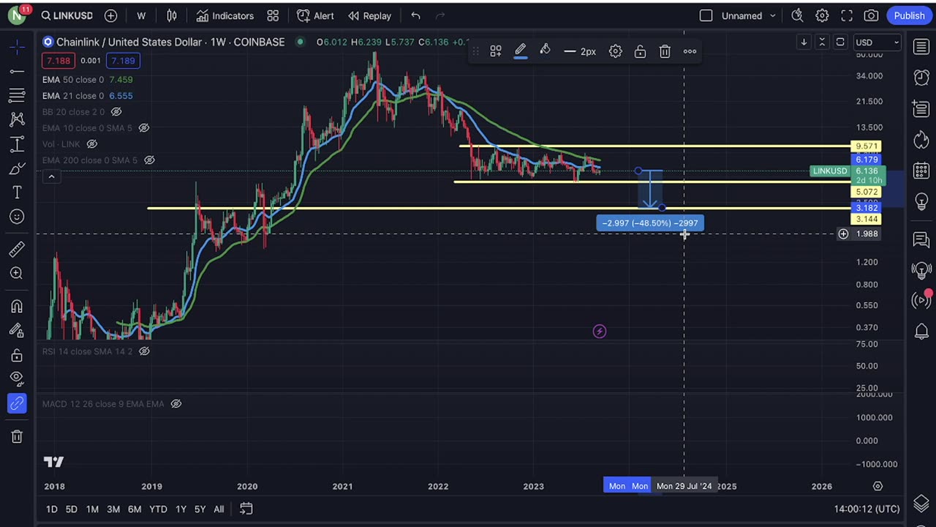Open quick search lightning magnifier icon
The height and width of the screenshot is (527, 936).
(x=797, y=15)
